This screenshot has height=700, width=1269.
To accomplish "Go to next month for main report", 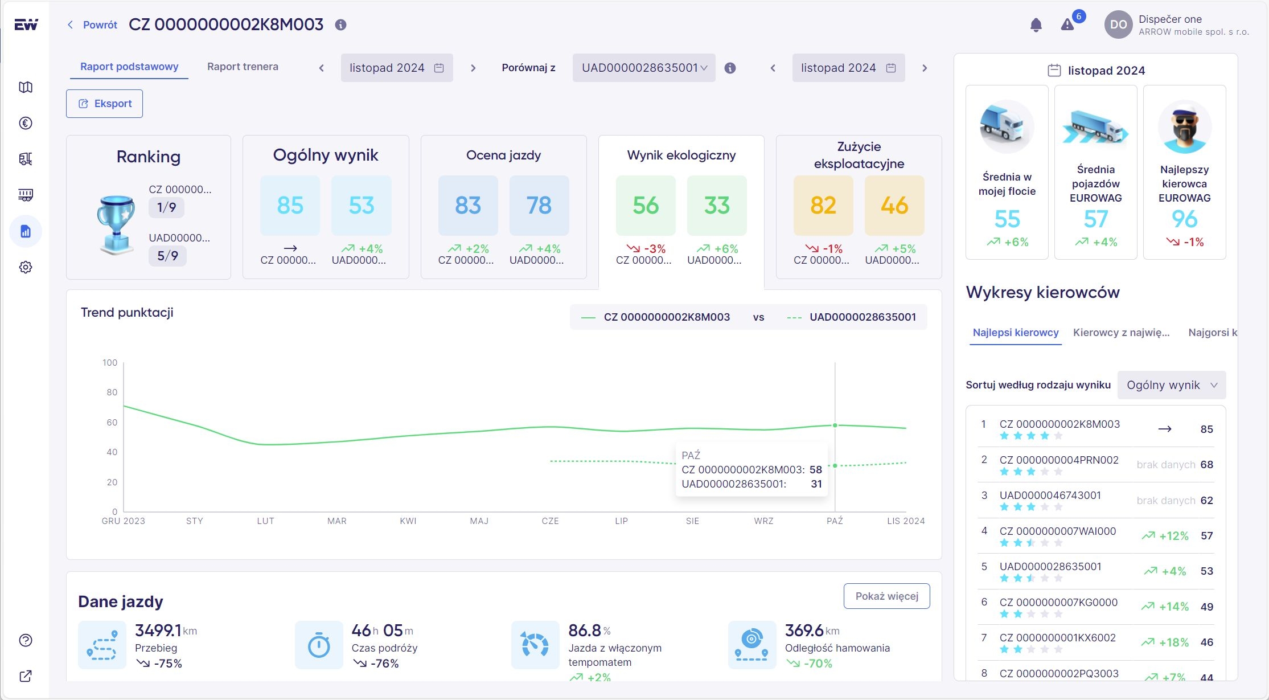I will [x=473, y=68].
